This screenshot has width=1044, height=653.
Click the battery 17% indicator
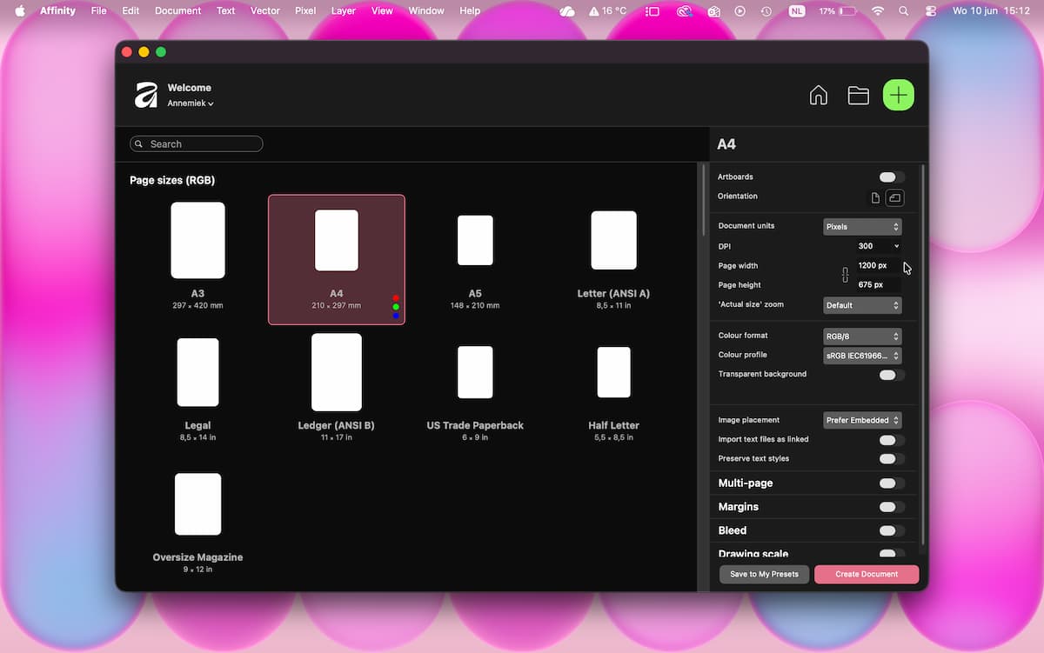839,11
